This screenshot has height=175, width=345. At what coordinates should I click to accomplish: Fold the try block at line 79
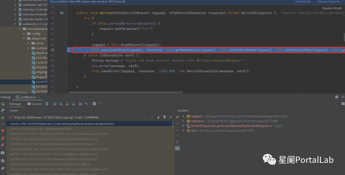67,18
